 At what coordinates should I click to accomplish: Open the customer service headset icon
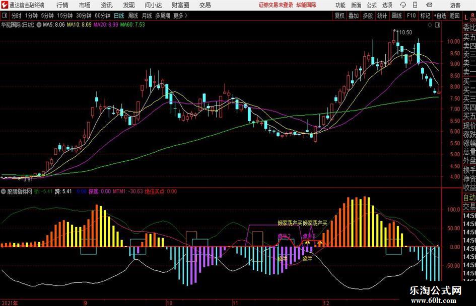[403, 5]
